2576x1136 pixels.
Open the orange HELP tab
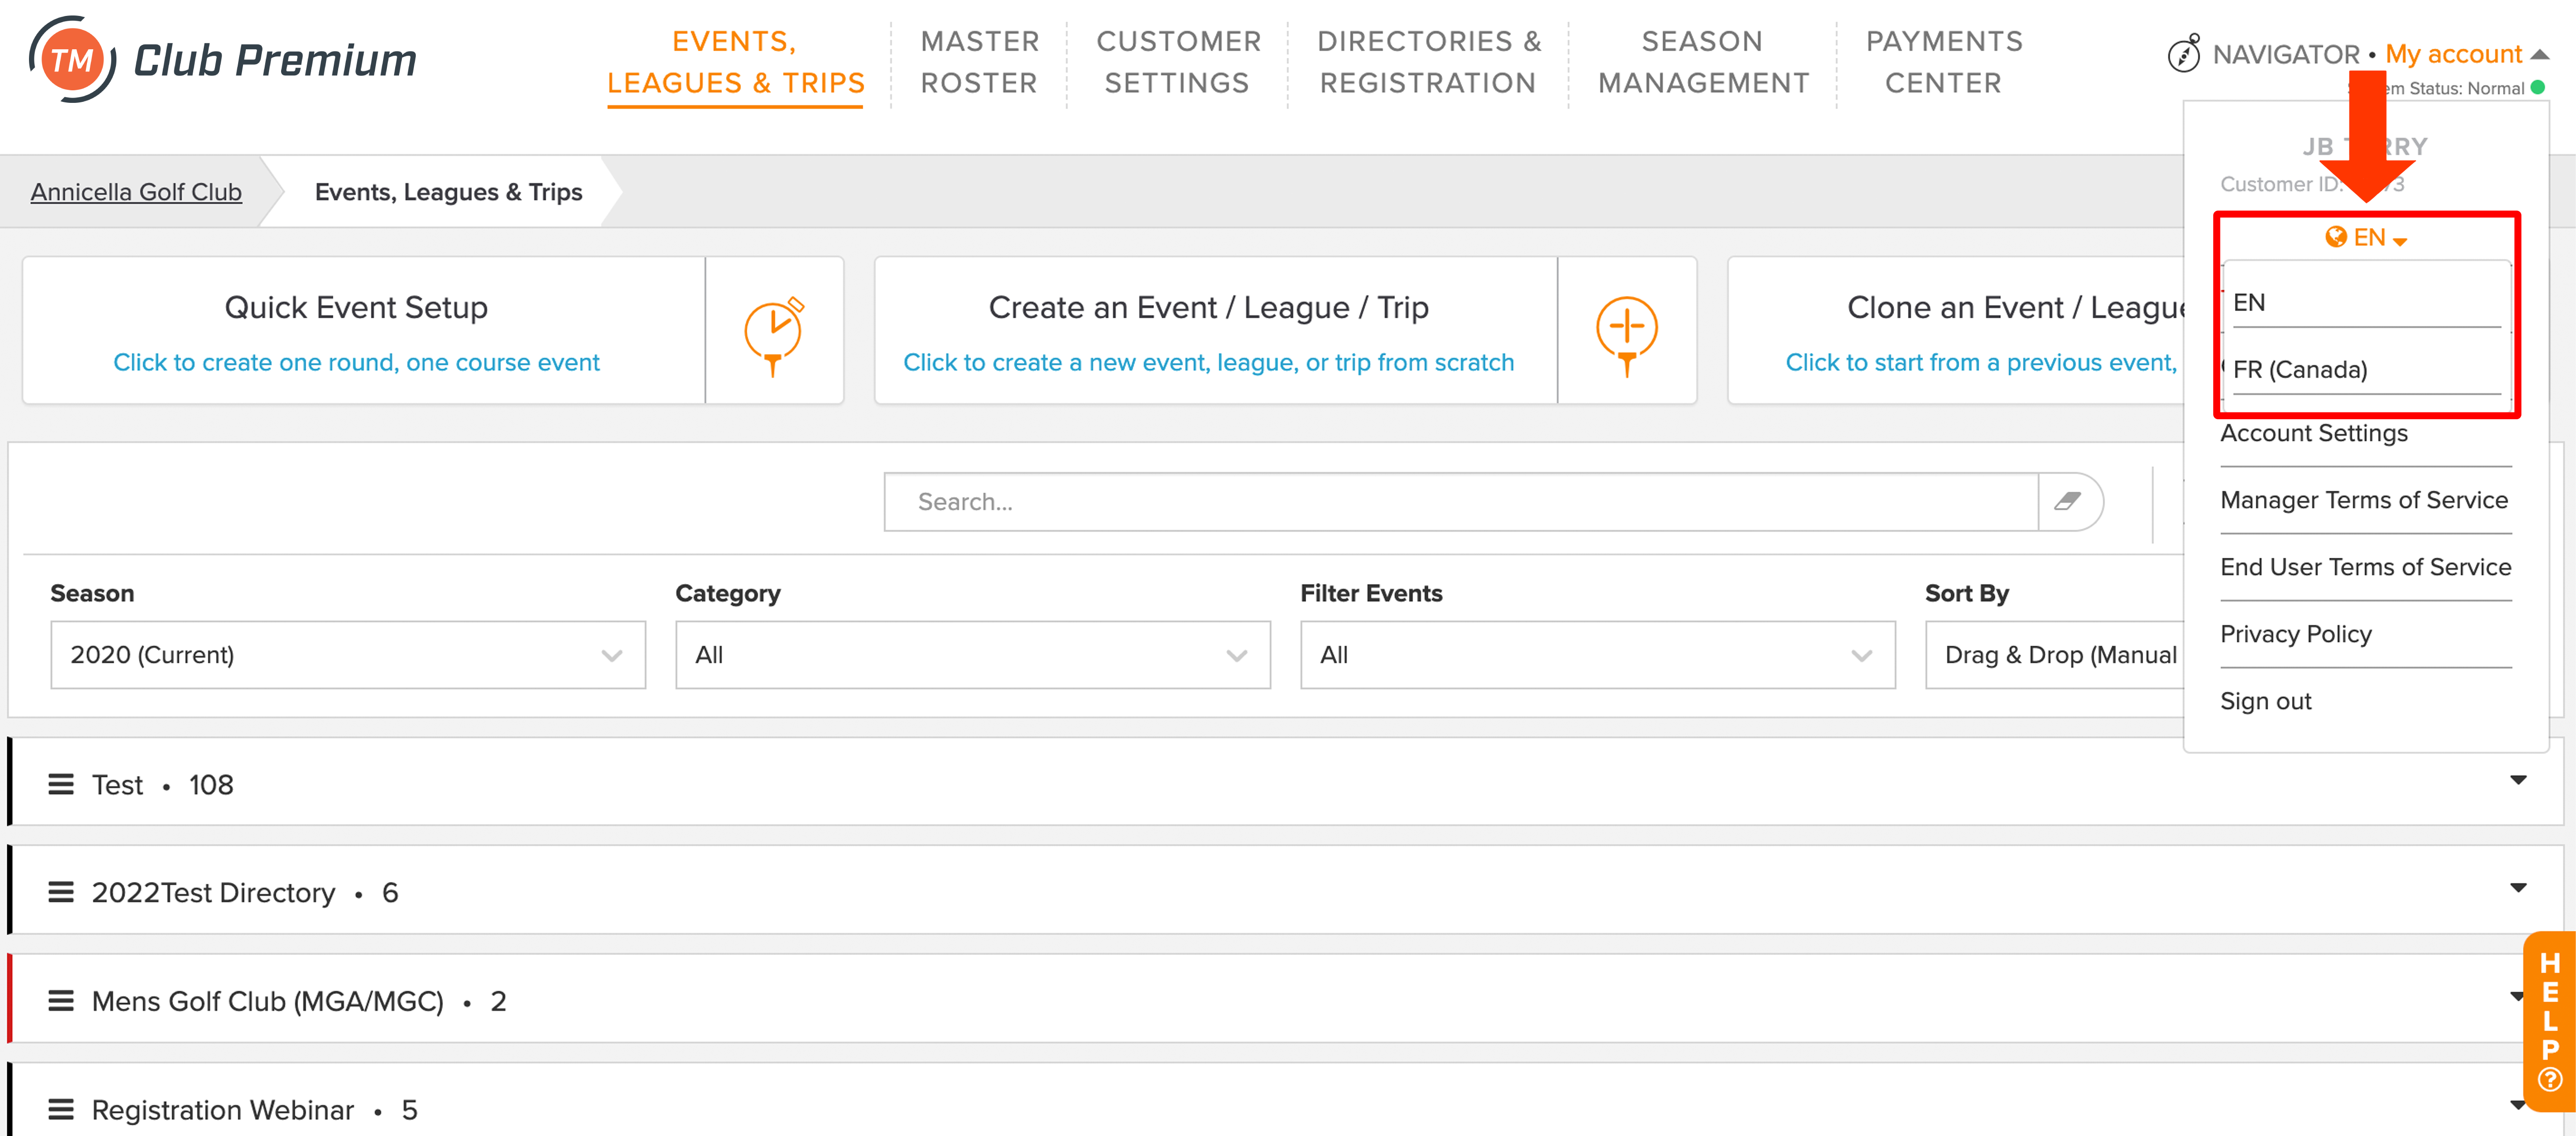click(x=2549, y=1021)
